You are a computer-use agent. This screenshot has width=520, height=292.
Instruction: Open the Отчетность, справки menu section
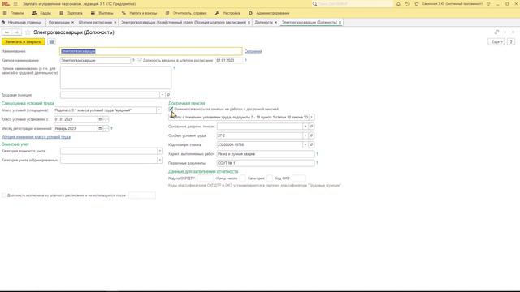(x=186, y=13)
